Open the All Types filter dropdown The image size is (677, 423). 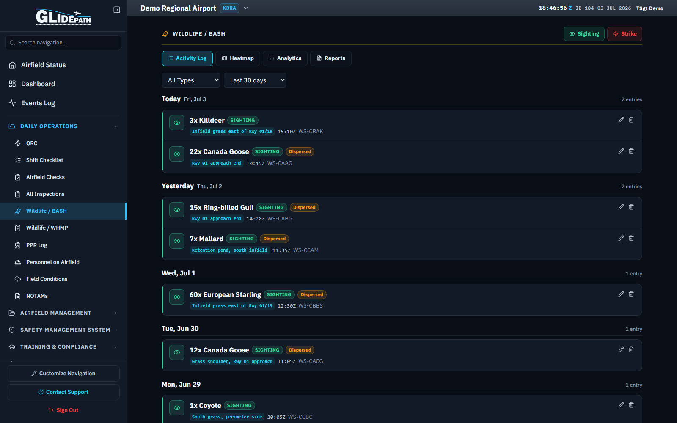[x=191, y=80]
